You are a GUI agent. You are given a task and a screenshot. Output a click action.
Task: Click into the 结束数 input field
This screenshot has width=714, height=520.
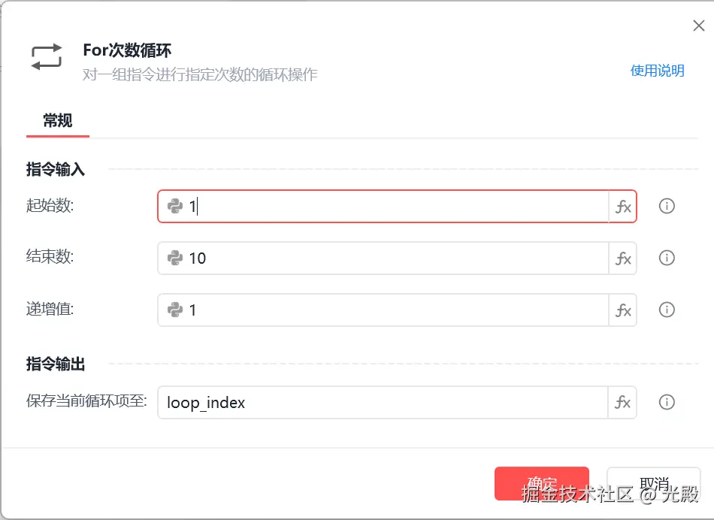tap(398, 258)
